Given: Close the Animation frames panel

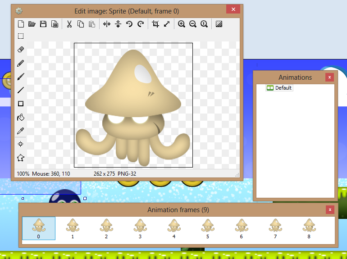Looking at the screenshot, I should (x=330, y=209).
